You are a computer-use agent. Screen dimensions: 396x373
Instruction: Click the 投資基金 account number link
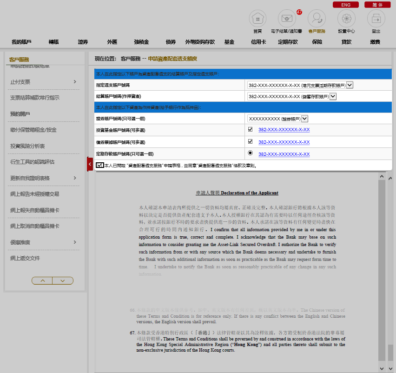pyautogui.click(x=284, y=130)
